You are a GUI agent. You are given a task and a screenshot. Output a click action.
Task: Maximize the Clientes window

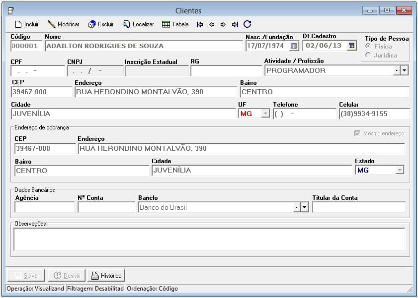[x=387, y=10]
